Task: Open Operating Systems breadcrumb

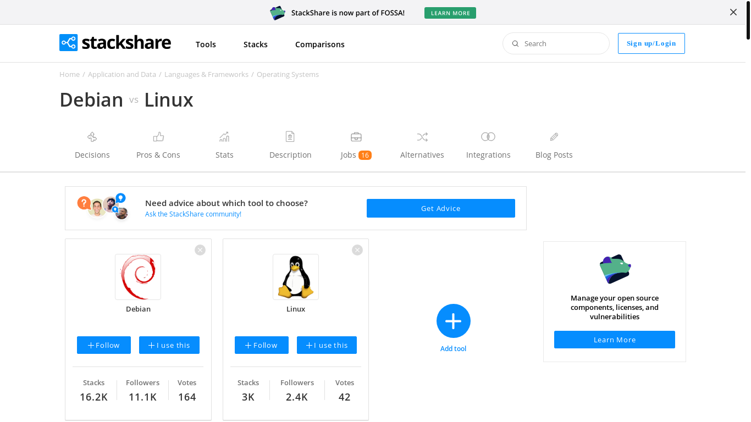Action: coord(288,74)
